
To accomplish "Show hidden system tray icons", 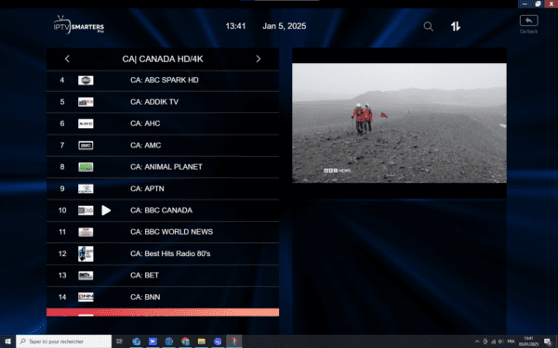I will click(477, 342).
